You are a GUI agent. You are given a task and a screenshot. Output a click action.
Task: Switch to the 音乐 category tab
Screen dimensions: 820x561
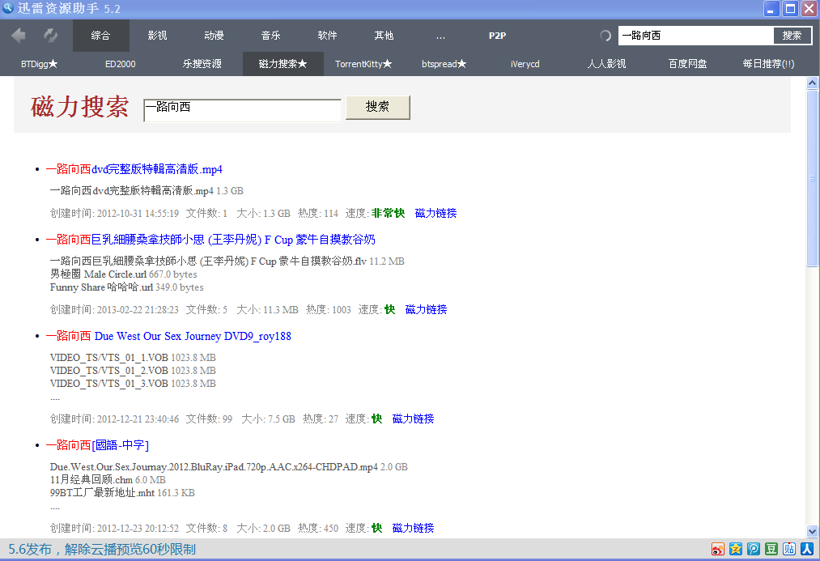coord(270,36)
